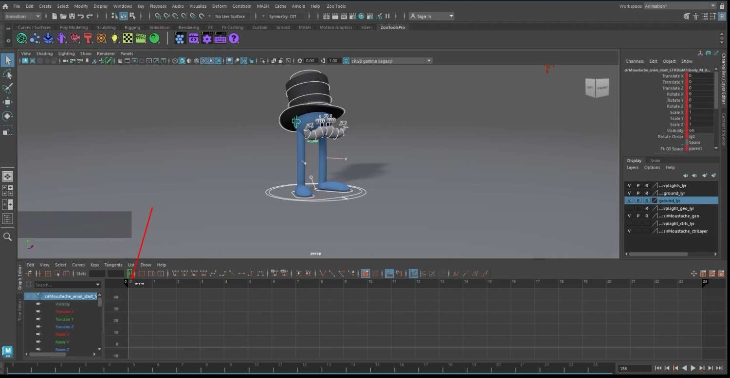Open search magnifier in left toolbox
Viewport: 730px width, 378px height.
click(7, 236)
